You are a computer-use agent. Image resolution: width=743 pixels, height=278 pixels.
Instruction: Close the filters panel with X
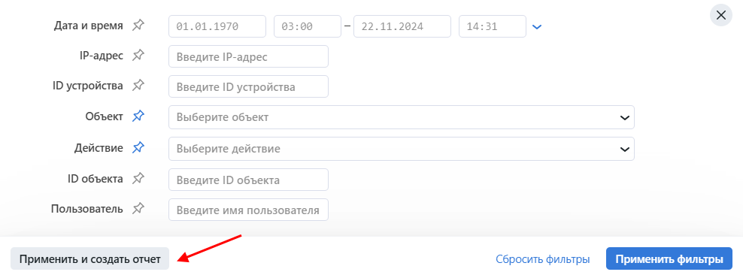[x=720, y=15]
